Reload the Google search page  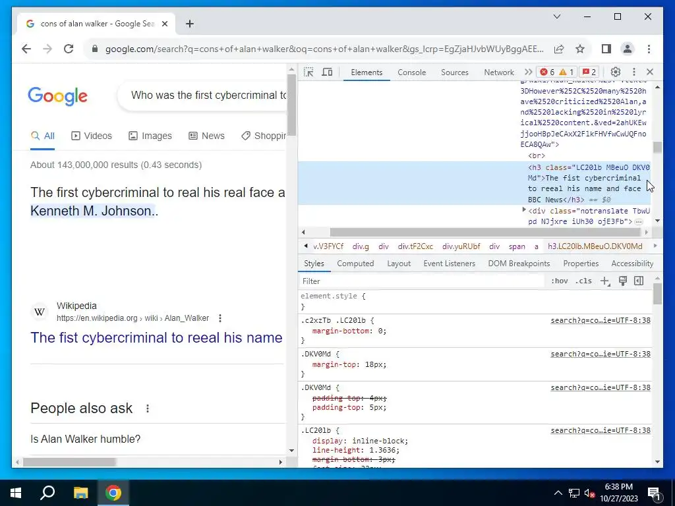(x=69, y=49)
